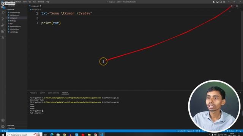
Task: Open the typ file in the Explorer
Action: [11, 23]
